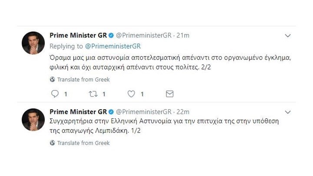Viewport: 313px width, 176px height.
Task: Click the verified badge on the 21m tweet
Action: [111, 36]
